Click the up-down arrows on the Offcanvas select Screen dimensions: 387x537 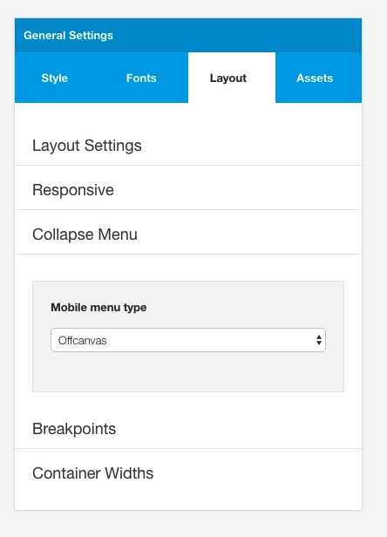pyautogui.click(x=319, y=340)
